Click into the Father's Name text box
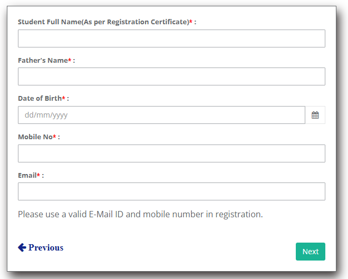This screenshot has width=348, height=279. click(x=171, y=76)
